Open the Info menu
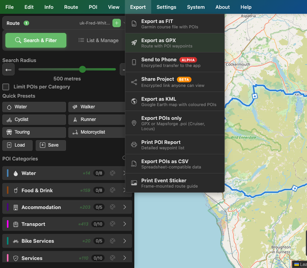Screen dimensions: 307x268 (x=49, y=7)
